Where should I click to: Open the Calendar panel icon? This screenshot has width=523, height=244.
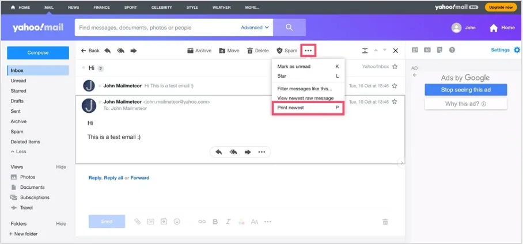tap(427, 50)
